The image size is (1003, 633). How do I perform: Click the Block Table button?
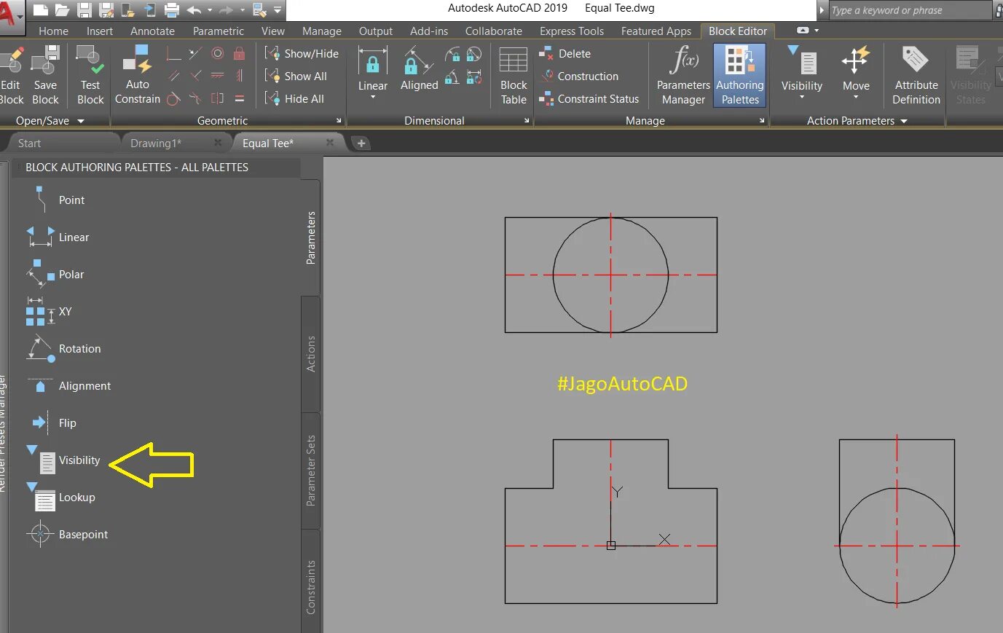click(514, 76)
